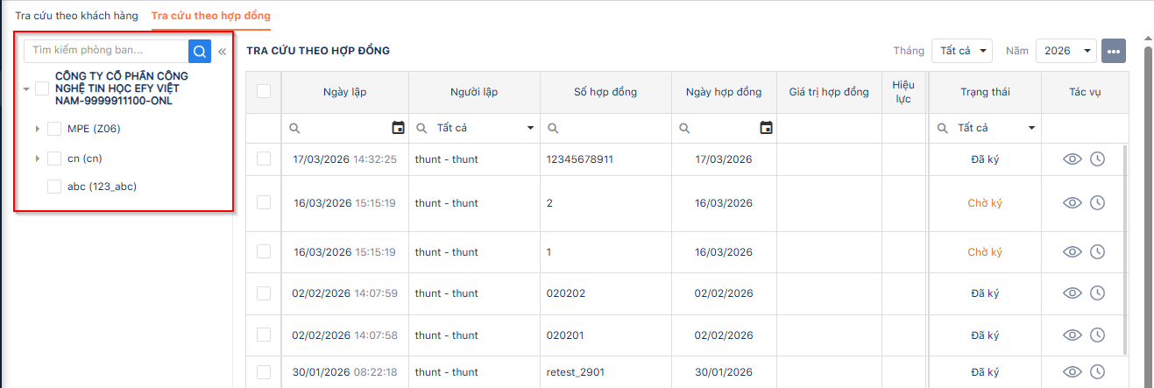Open the Tháng dropdown showing Tất cả
Viewport: 1154px width, 388px height.
(961, 51)
